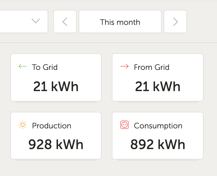Click the 21 kWh value under From Grid
The width and height of the screenshot is (217, 176).
pyautogui.click(x=158, y=86)
